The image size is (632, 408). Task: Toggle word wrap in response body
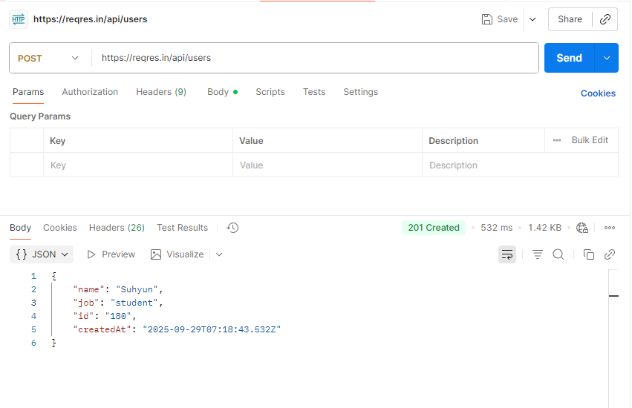click(507, 254)
